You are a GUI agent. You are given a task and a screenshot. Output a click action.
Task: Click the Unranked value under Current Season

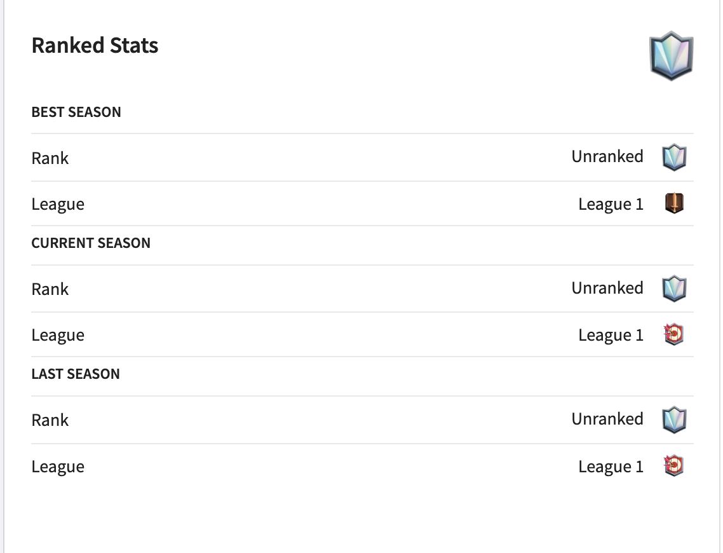pos(607,289)
